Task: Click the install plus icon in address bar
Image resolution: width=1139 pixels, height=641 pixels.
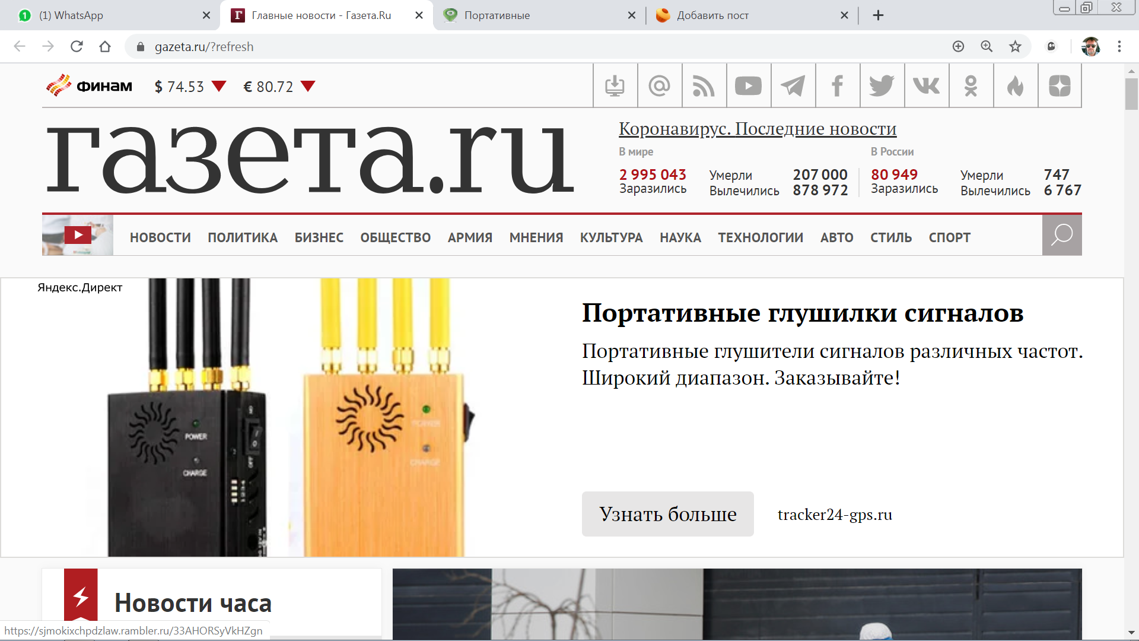Action: coord(958,46)
